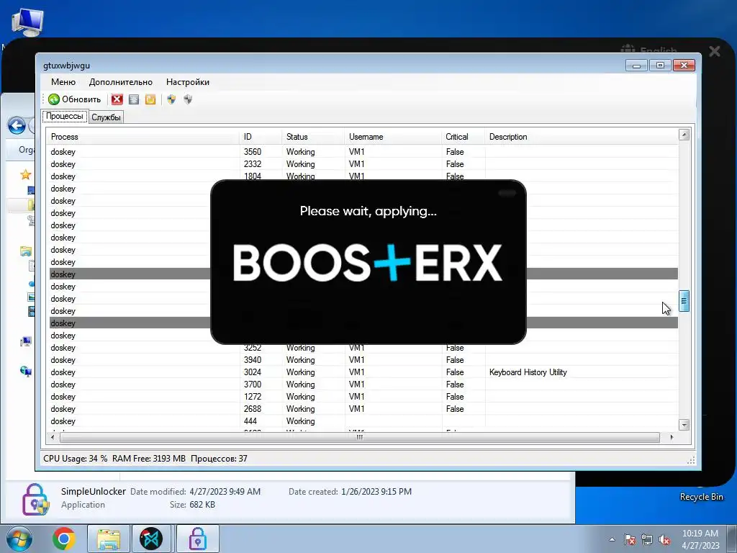Click the Computer icon in Explorer sidebar

26,342
